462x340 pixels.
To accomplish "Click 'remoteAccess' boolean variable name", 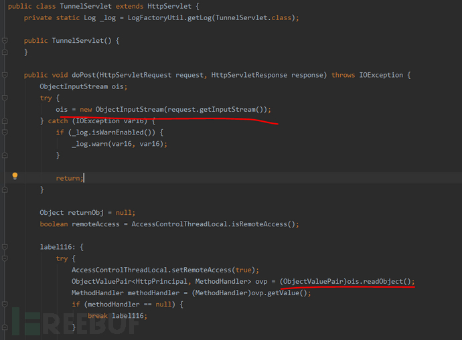I will 96,224.
